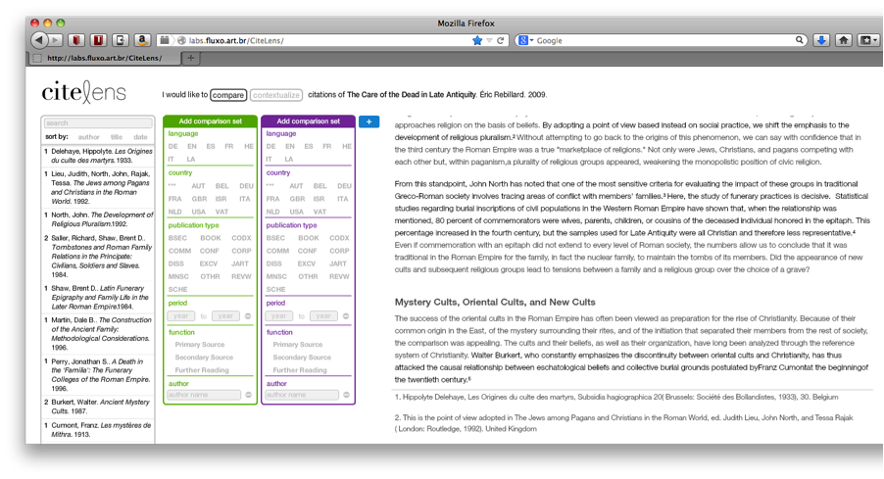Image resolution: width=884 pixels, height=479 pixels.
Task: Go to the Home page icon
Action: pos(844,40)
